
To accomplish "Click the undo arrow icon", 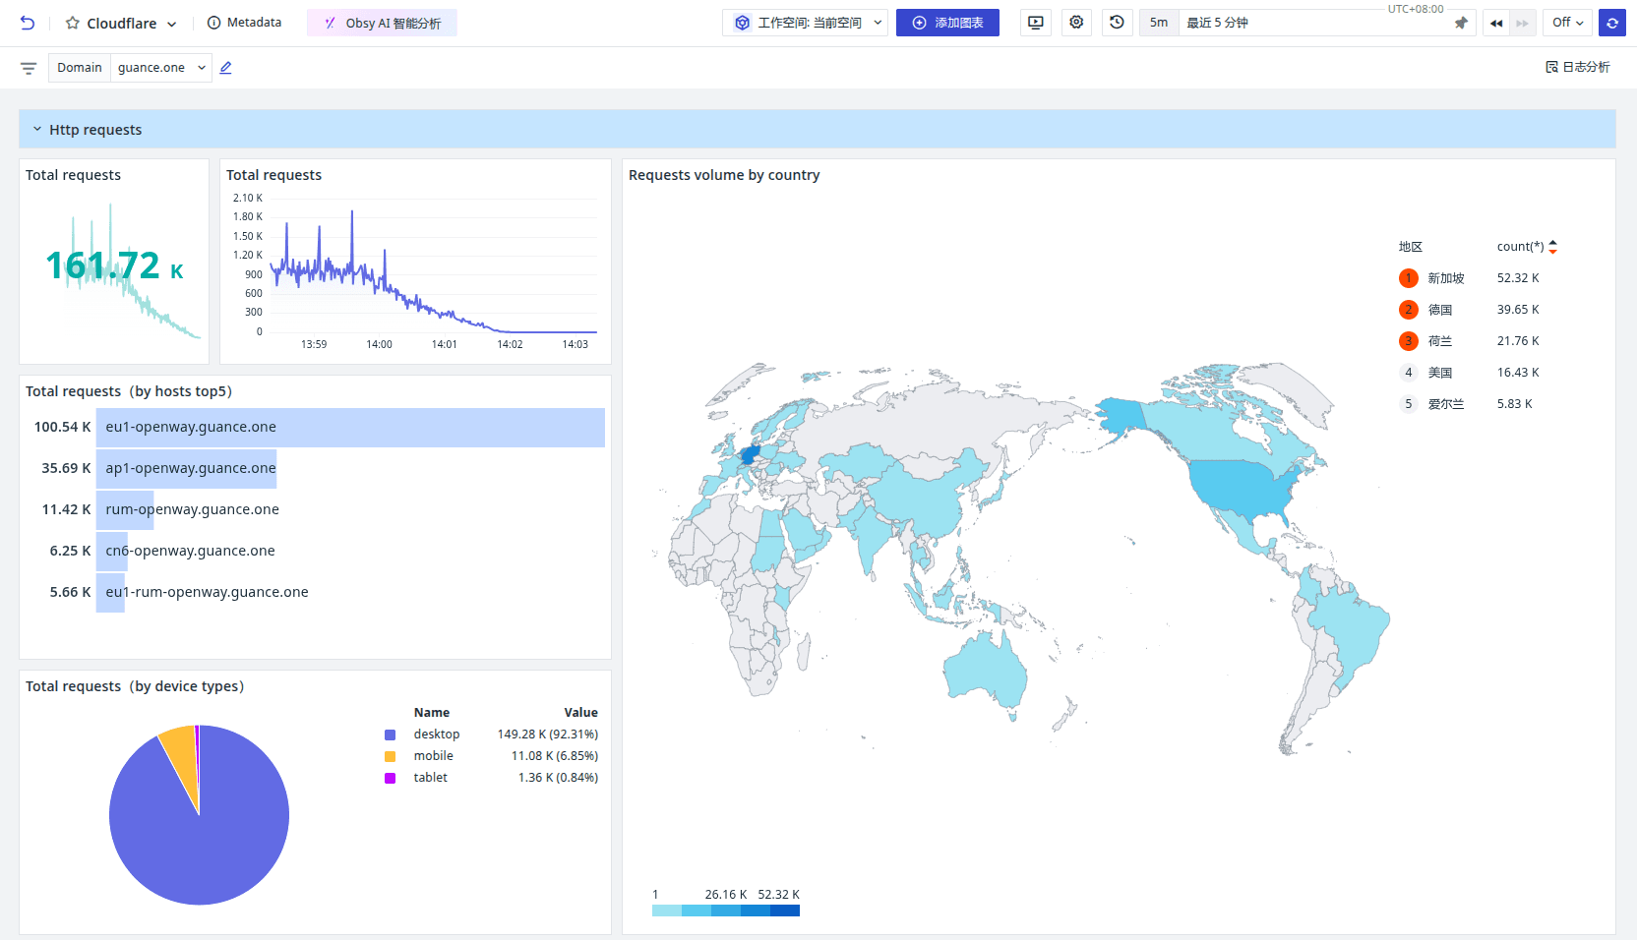I will [x=28, y=22].
